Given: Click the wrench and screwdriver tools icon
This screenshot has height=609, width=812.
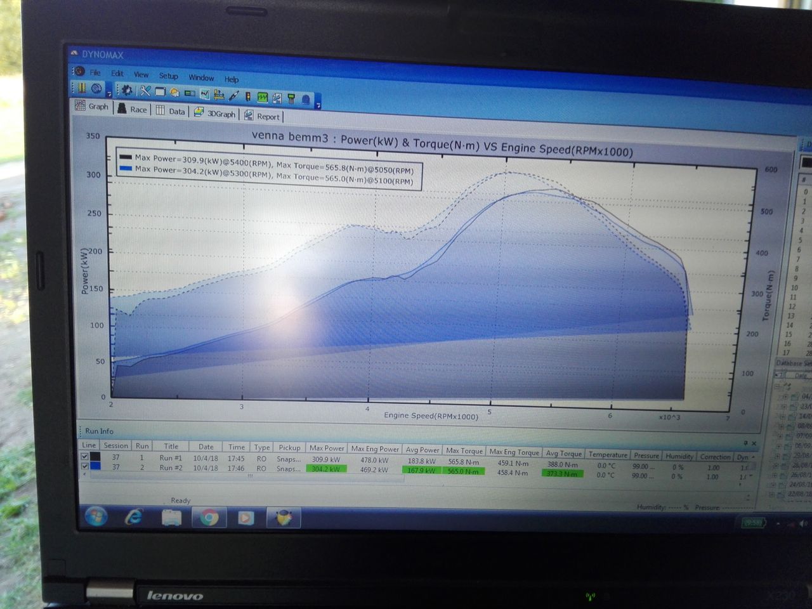Looking at the screenshot, I should click(x=145, y=91).
